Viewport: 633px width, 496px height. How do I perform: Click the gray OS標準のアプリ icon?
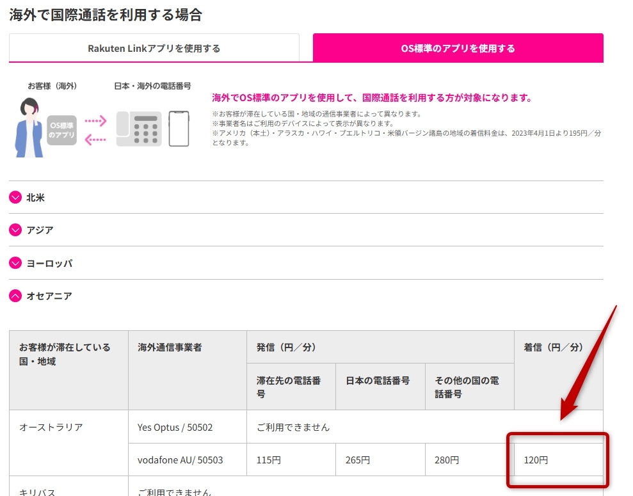tap(61, 130)
